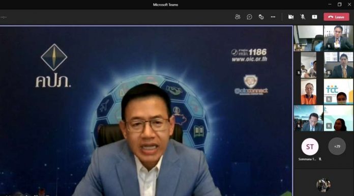354x196 pixels.
Task: Select the man in orange shirt thumbnail
Action: click(x=308, y=91)
